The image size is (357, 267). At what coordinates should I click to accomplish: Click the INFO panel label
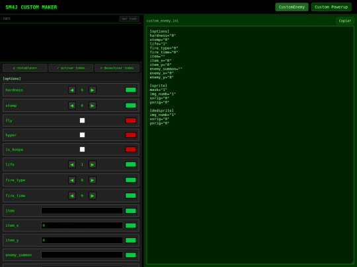coord(7,18)
